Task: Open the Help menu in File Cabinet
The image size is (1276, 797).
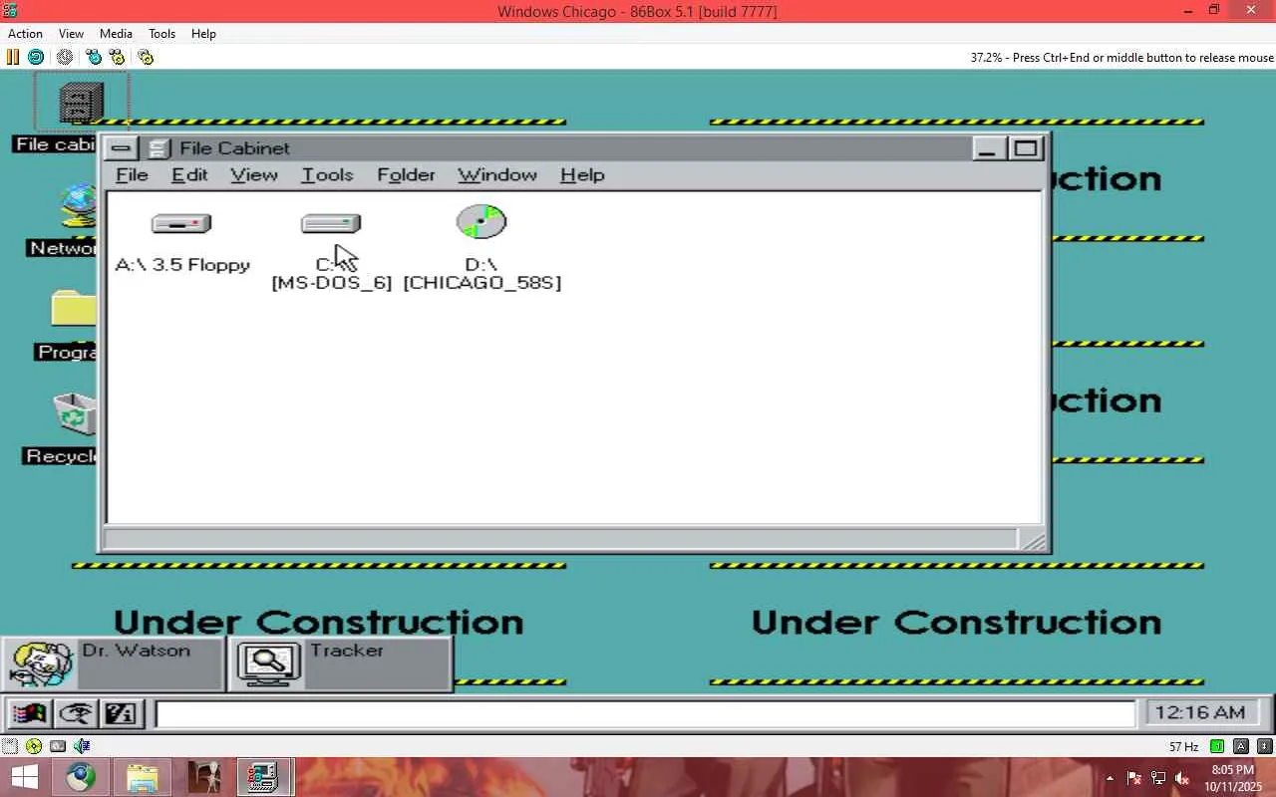Action: click(x=582, y=175)
